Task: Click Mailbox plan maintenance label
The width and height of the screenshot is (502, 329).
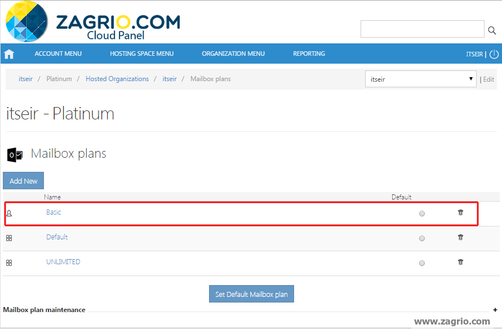Action: pyautogui.click(x=44, y=310)
